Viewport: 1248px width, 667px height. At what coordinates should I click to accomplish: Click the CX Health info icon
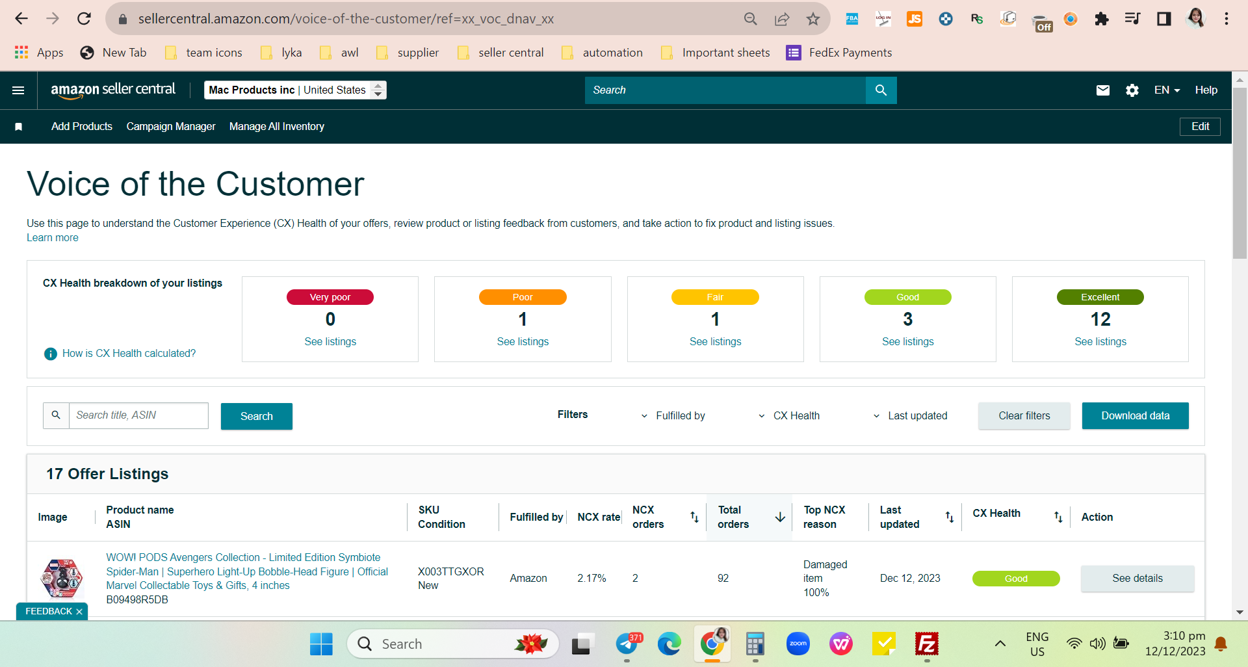pos(51,354)
